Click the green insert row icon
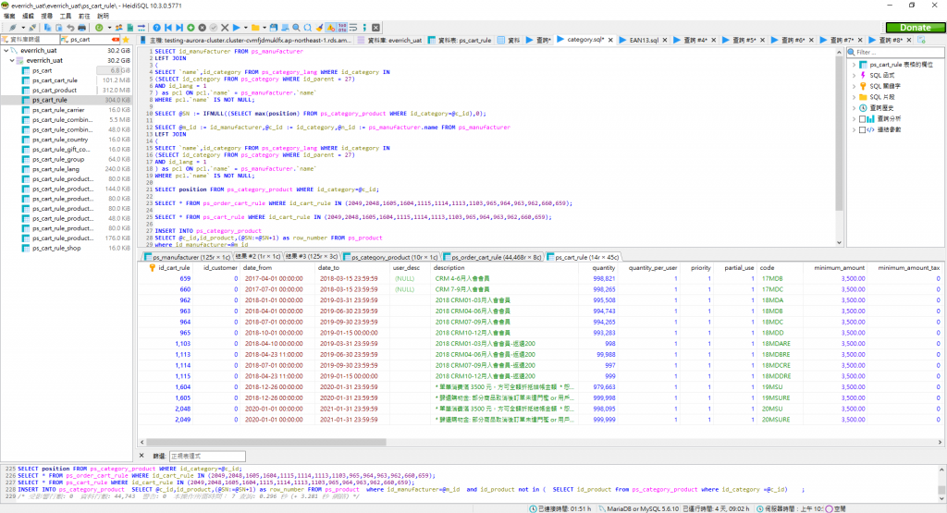The image size is (947, 513). click(x=191, y=28)
